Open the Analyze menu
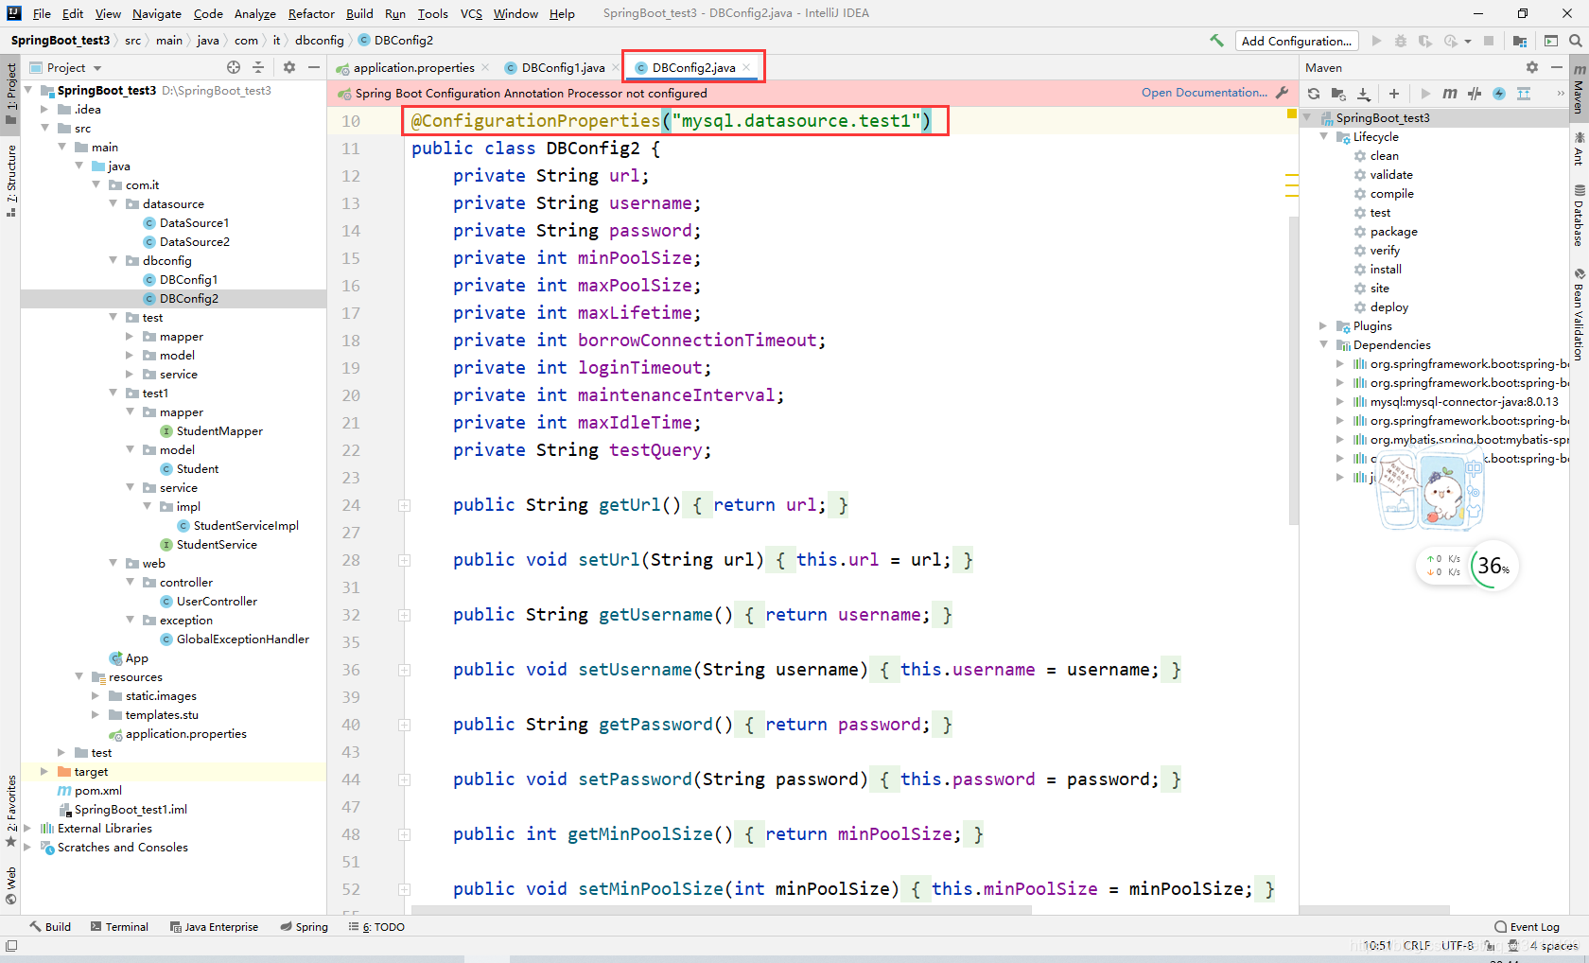 coord(254,13)
